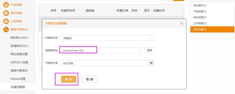Click 序号 column header
Screen dimensions: 235x94
(53, 11)
